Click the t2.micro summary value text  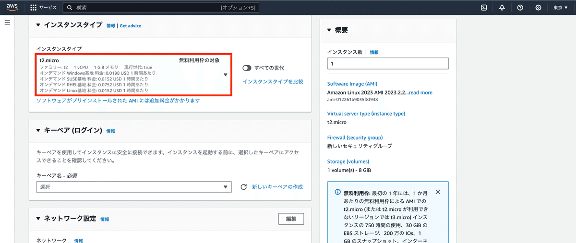tap(336, 122)
